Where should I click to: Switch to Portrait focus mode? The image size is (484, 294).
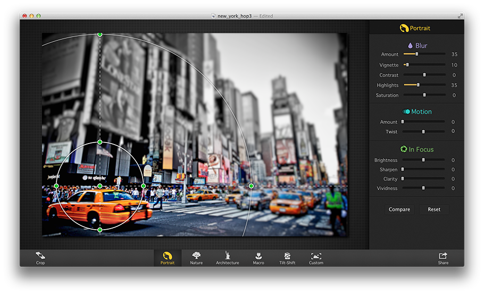click(167, 256)
